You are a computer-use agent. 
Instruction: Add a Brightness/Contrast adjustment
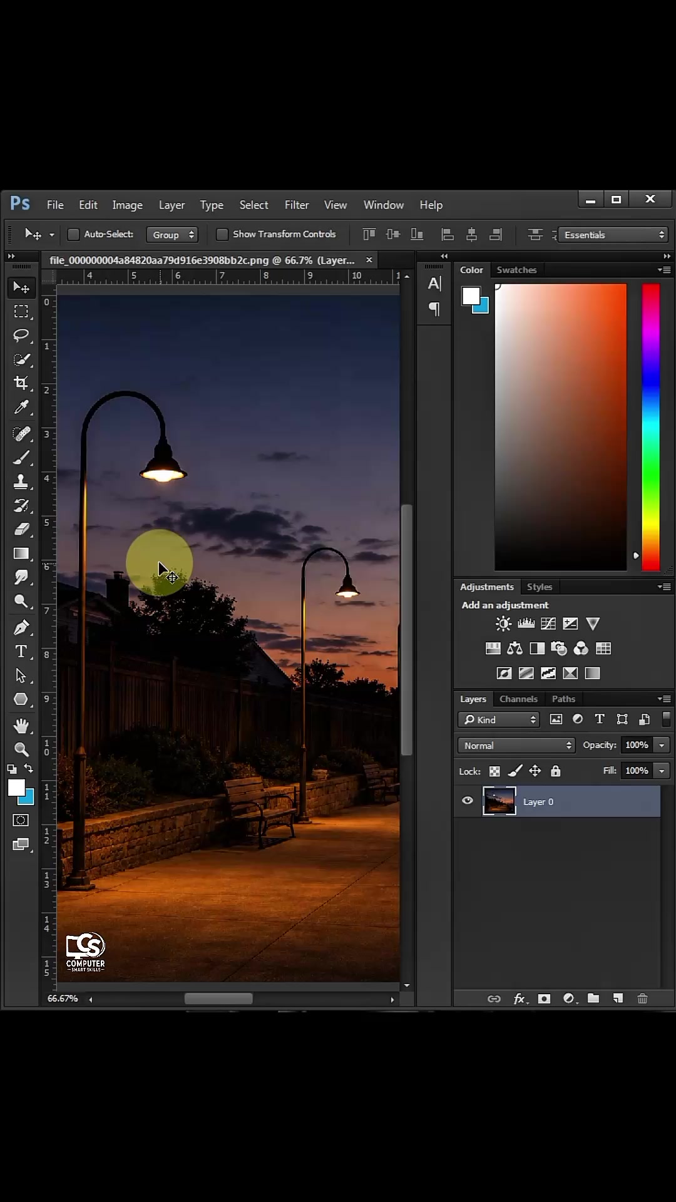tap(503, 624)
